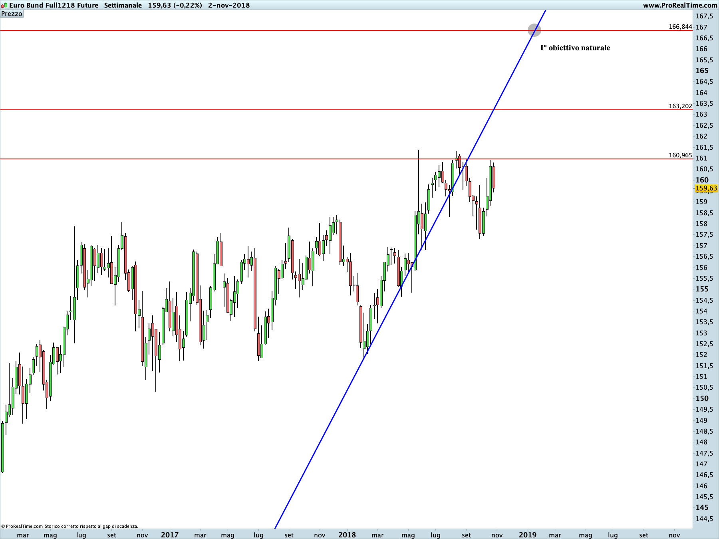Click the ProRealTime copyright note at the bottom

coord(70,526)
